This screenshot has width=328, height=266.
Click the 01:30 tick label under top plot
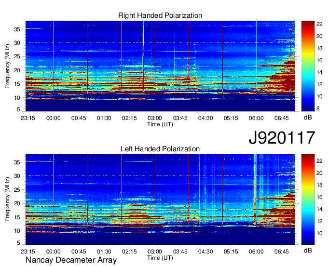pyautogui.click(x=104, y=118)
